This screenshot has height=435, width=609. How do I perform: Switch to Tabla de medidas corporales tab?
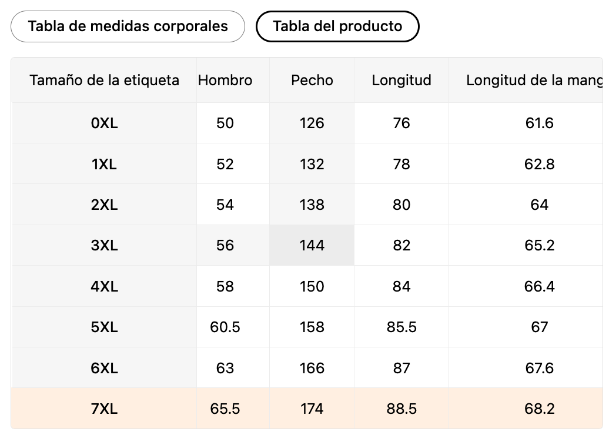128,26
